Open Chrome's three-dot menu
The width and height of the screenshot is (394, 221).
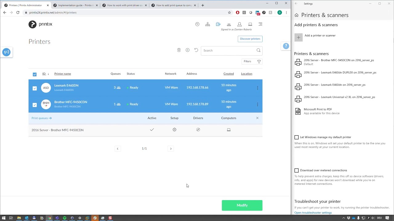point(286,13)
